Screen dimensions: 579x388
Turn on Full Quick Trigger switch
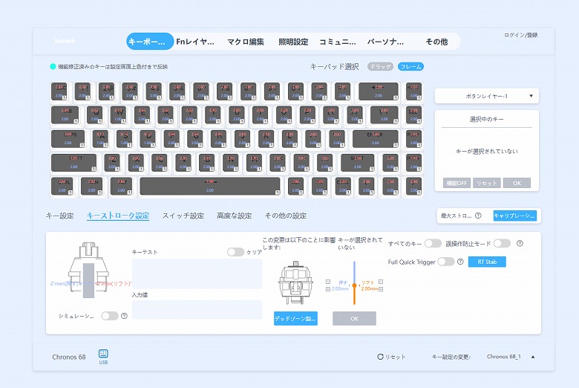[x=446, y=262]
